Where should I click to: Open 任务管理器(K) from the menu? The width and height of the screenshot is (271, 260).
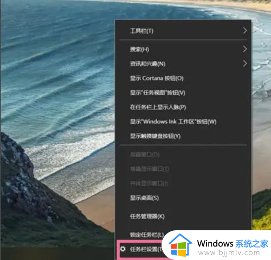[183, 216]
